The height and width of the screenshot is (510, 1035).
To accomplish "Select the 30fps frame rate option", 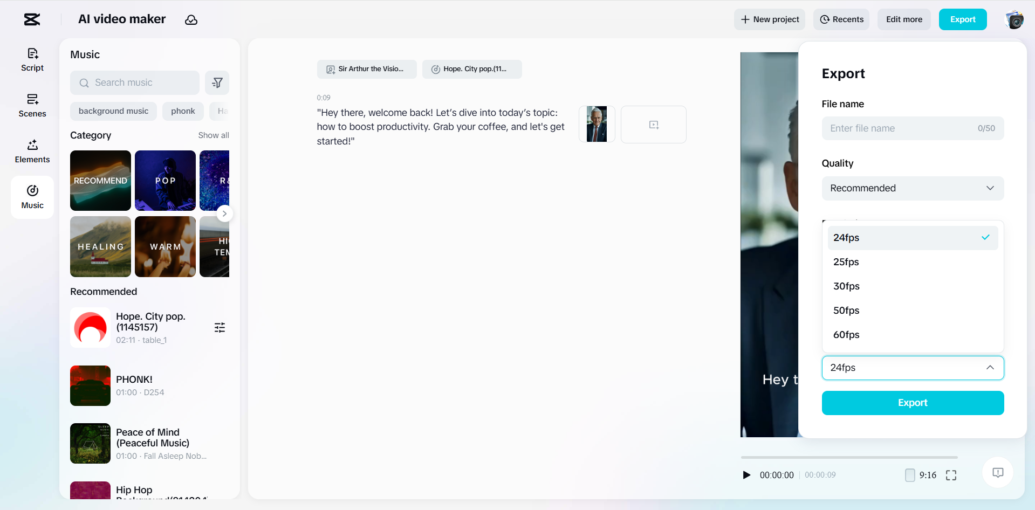I will 846,286.
